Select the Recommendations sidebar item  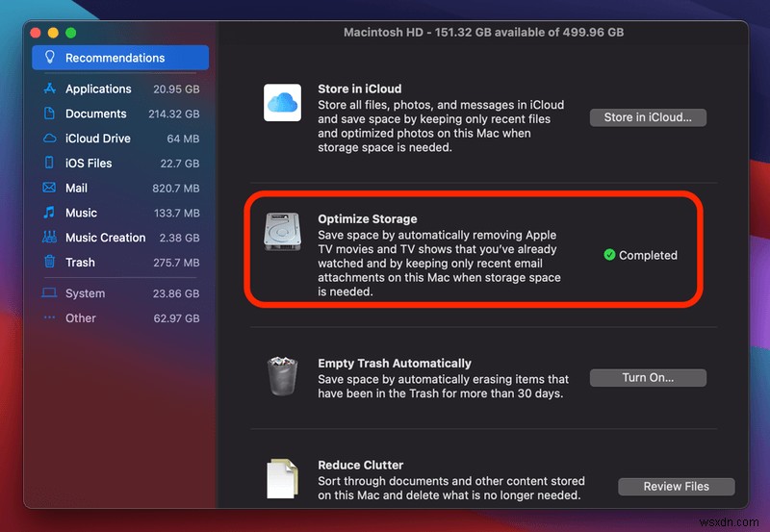(x=120, y=58)
